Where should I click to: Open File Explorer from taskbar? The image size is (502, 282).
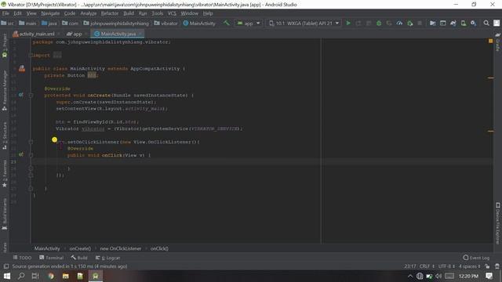66,276
